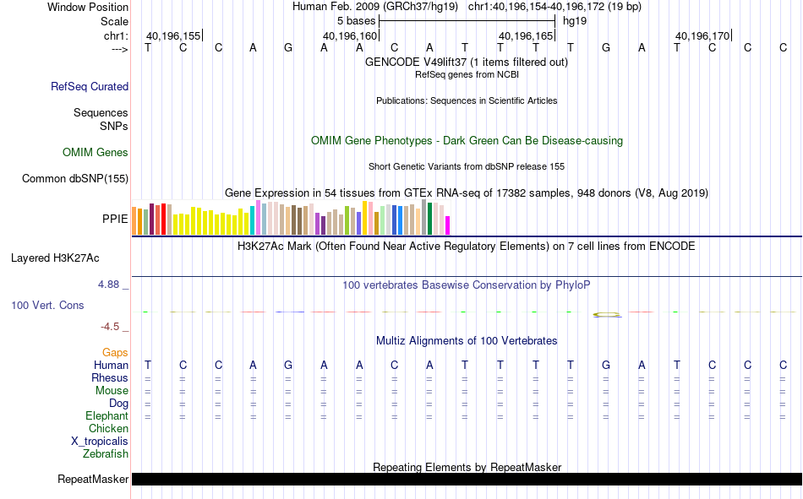The width and height of the screenshot is (803, 499).
Task: Open the Multiz Alignments of 100 Vertebrates title
Action: point(467,341)
